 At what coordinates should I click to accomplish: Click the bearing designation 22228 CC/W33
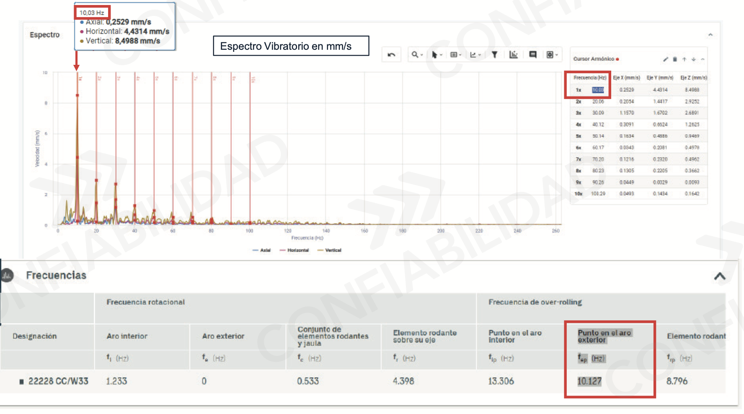click(58, 381)
